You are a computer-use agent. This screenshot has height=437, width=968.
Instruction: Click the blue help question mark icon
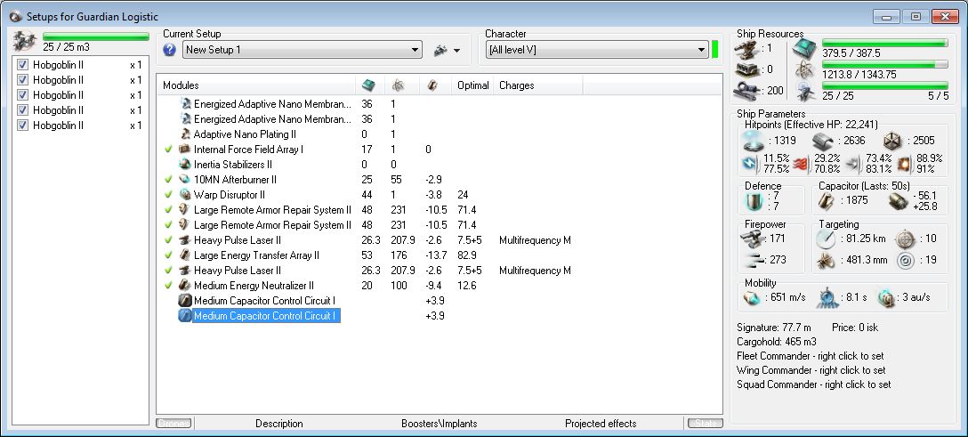point(170,50)
